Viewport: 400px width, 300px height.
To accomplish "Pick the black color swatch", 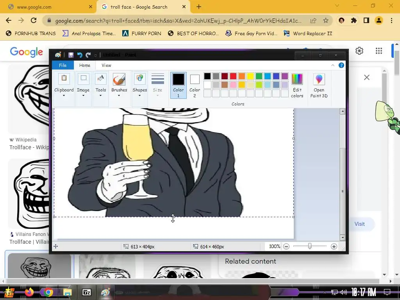I will [x=207, y=76].
